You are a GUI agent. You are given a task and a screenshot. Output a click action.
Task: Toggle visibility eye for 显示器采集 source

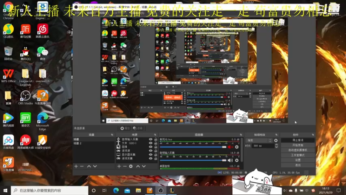(x=151, y=155)
